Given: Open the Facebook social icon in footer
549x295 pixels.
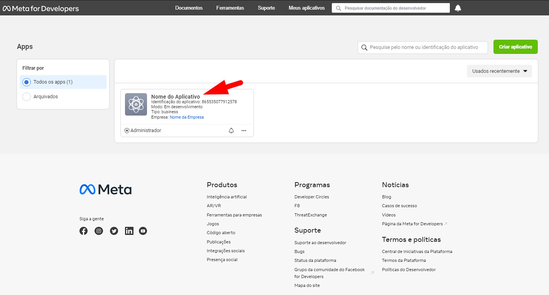Looking at the screenshot, I should click(x=83, y=231).
